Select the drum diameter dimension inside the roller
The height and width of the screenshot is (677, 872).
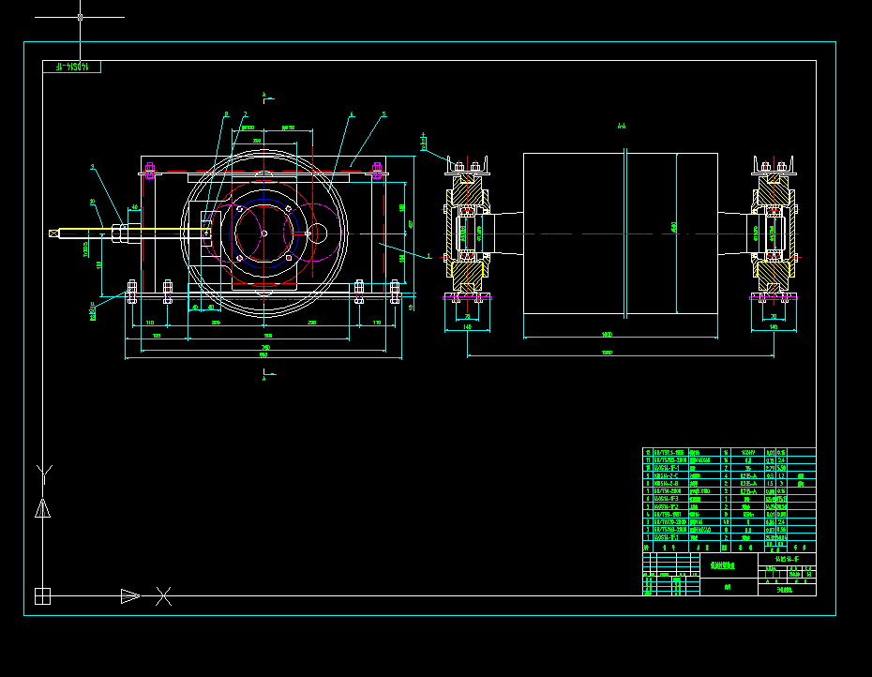(x=674, y=228)
